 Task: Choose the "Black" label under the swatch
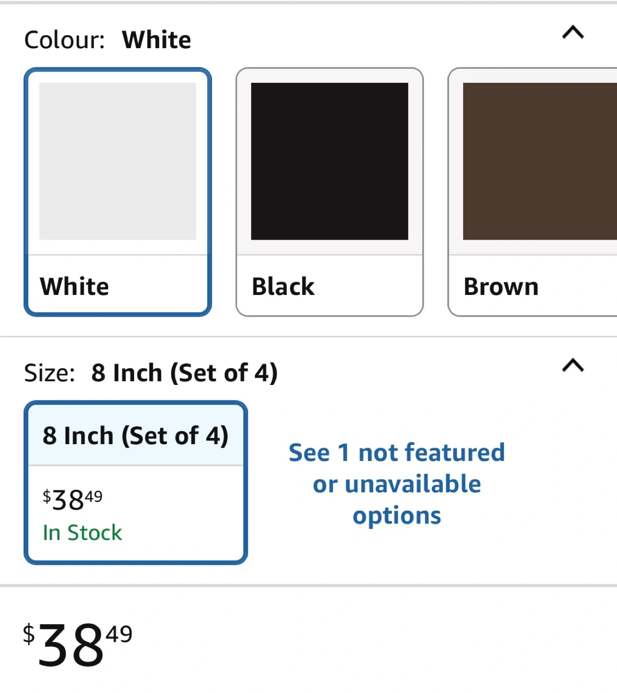283,287
